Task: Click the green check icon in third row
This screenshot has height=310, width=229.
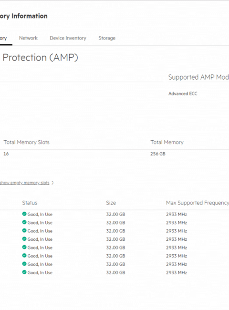Action: 24,230
